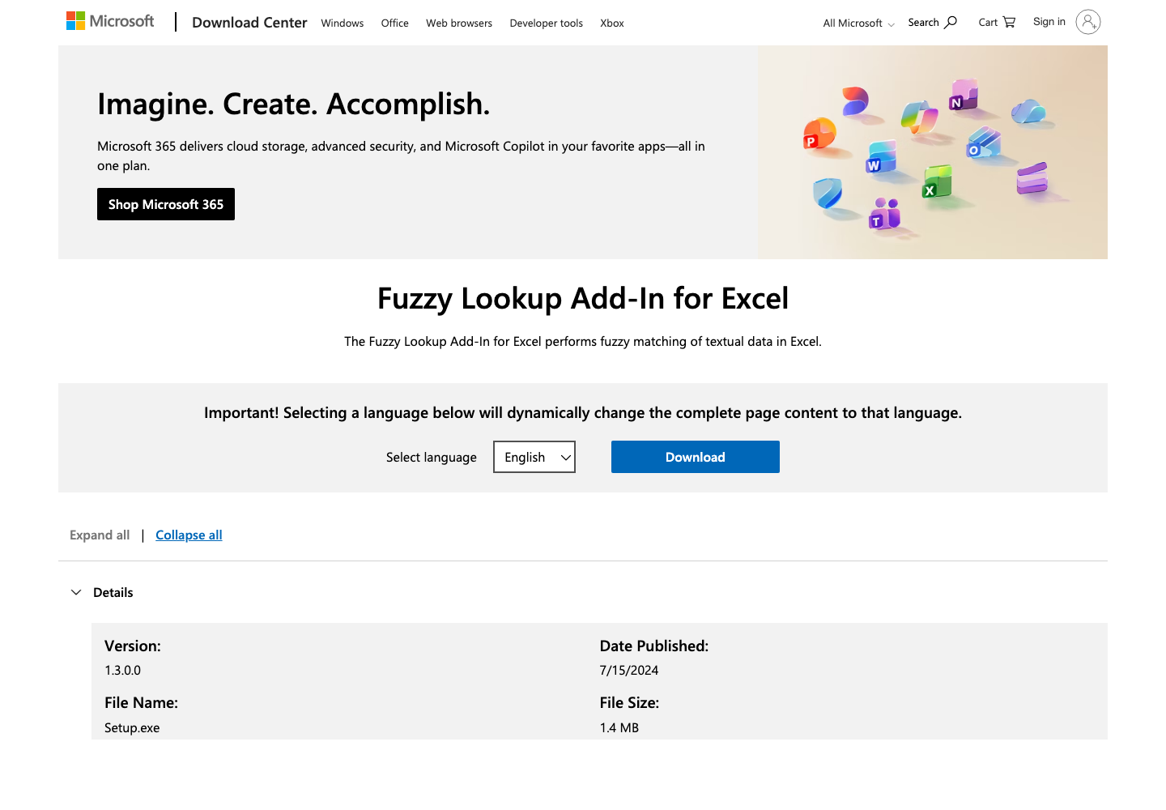Open the Developer tools menu item

(547, 23)
